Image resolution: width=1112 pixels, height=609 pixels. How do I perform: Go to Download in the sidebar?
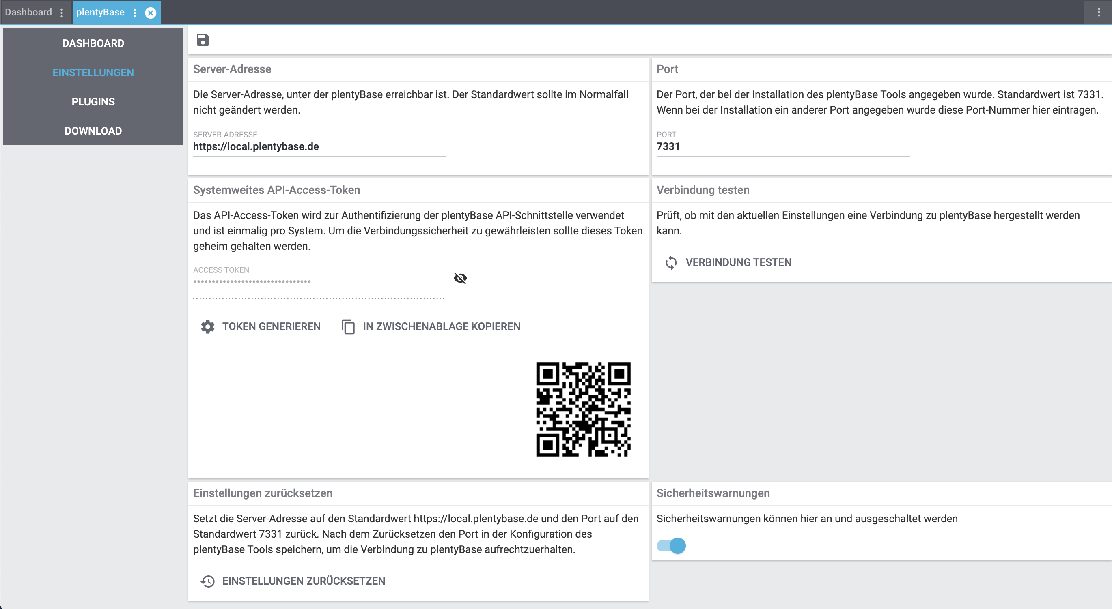(x=93, y=131)
